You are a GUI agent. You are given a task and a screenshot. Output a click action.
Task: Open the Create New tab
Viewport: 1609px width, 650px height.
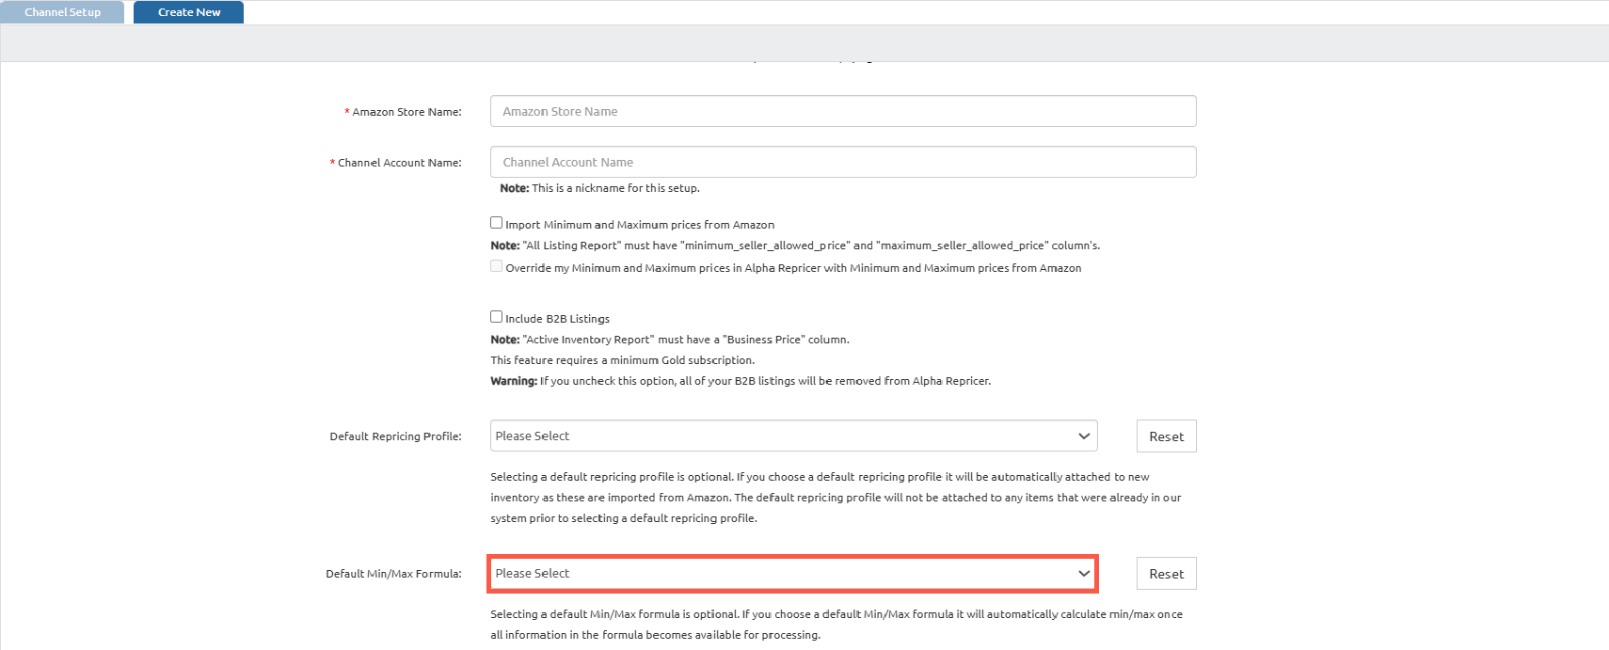(188, 12)
